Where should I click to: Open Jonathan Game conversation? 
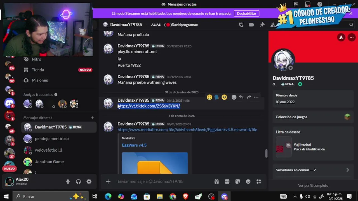(59, 162)
